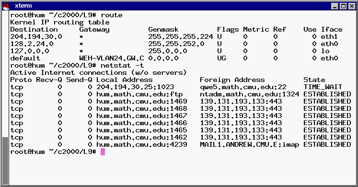Click the Red Hat xterm window icon
The image size is (358, 187).
[6, 6]
